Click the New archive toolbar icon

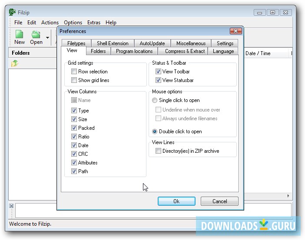[x=20, y=37]
